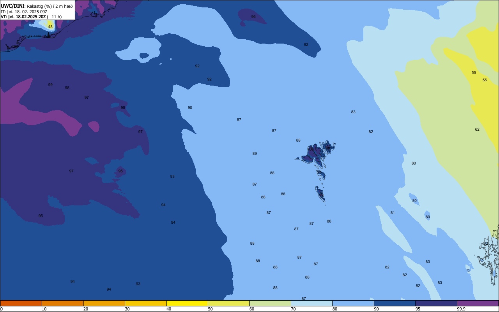Screen dimensions: 499x312
Task: Click the legend tick label '10'
Action: click(44, 309)
